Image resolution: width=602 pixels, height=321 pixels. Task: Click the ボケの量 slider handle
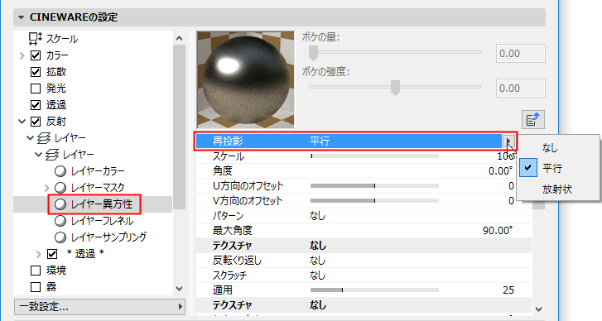pos(314,53)
